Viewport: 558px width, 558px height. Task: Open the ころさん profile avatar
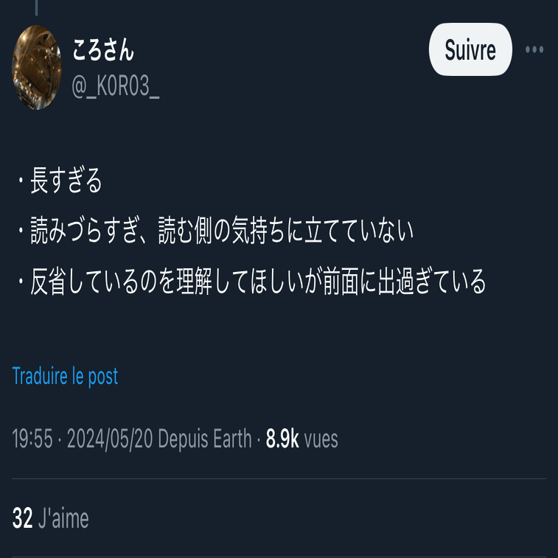[37, 67]
